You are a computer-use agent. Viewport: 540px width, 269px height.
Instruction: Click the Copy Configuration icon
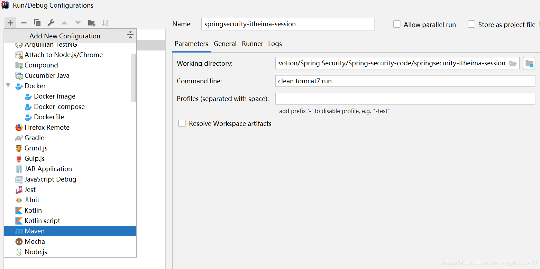point(37,23)
